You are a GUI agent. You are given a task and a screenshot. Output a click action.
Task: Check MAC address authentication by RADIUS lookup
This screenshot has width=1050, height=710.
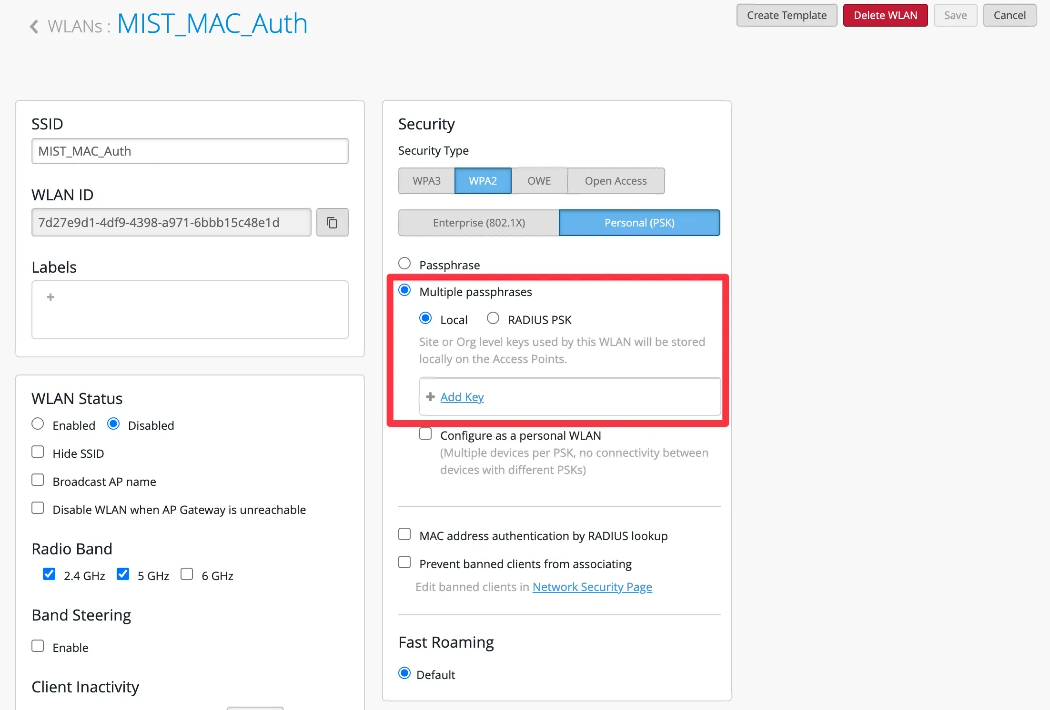coord(404,534)
